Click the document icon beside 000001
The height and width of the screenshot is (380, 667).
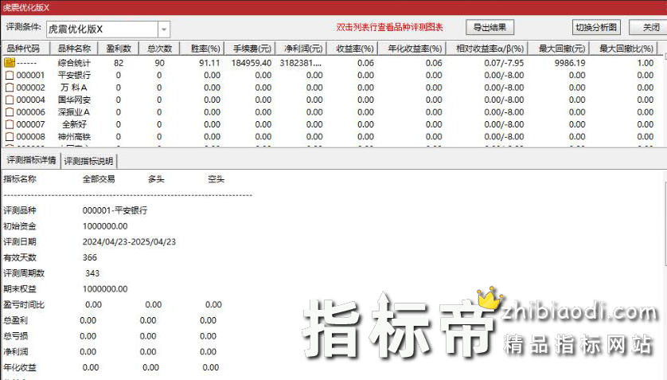10,76
